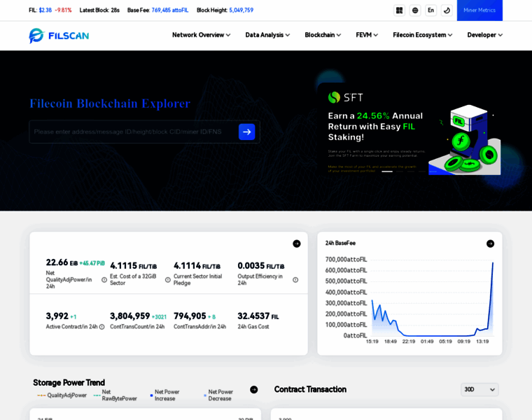Viewport: 532px width, 420px height.
Task: Toggle Net Power Decrease legend series
Action: (x=218, y=395)
